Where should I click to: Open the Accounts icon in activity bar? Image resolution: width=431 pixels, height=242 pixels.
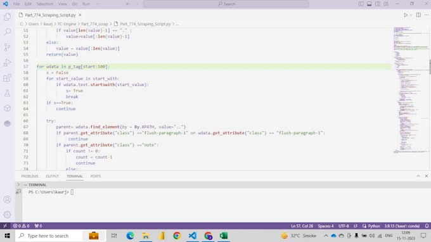(8, 200)
